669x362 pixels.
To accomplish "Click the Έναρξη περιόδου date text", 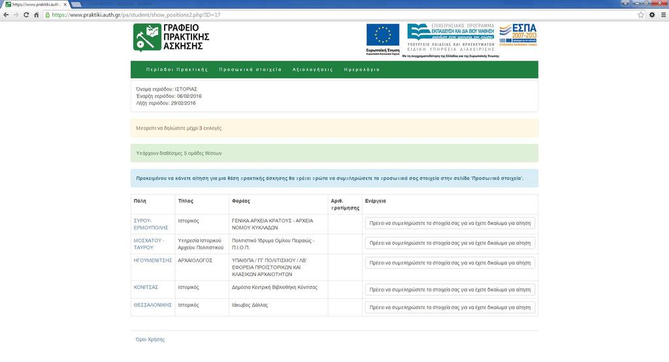I will point(169,97).
